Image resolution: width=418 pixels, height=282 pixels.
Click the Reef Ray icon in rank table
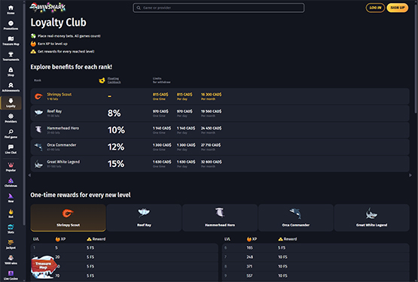click(x=38, y=113)
